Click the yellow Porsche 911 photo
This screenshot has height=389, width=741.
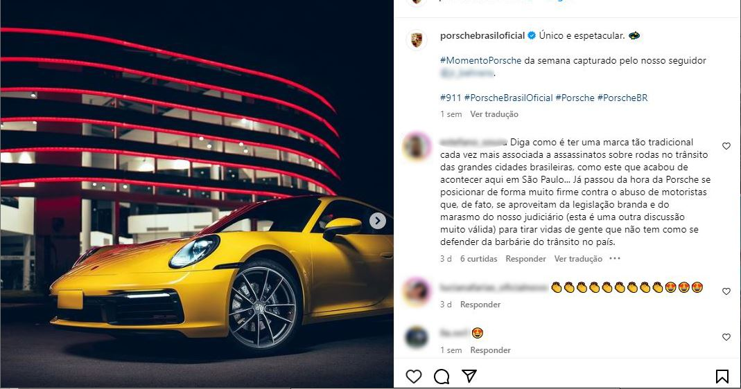(197, 194)
